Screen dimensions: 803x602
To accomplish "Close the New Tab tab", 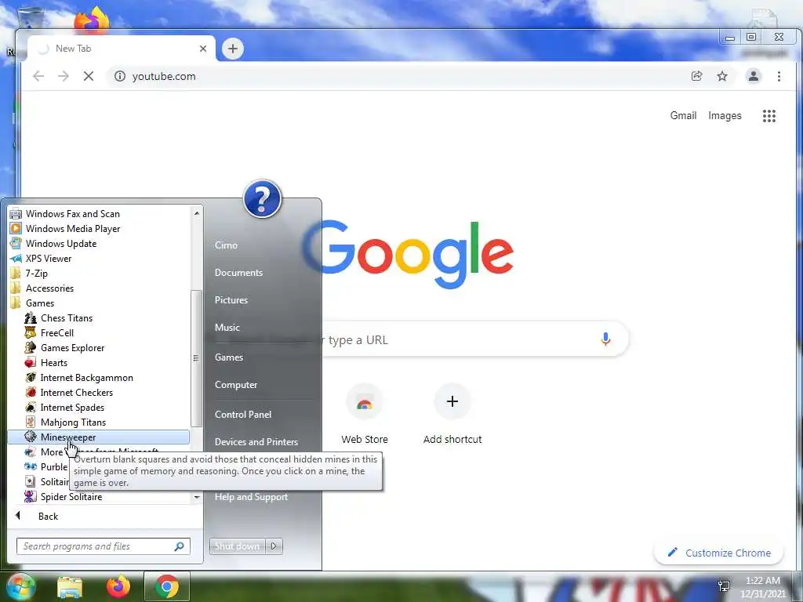I will (203, 49).
